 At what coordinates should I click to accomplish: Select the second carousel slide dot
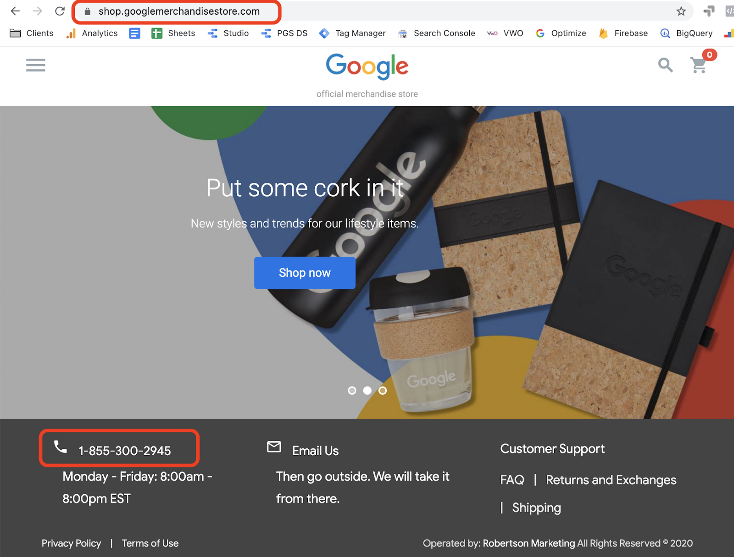(x=367, y=391)
